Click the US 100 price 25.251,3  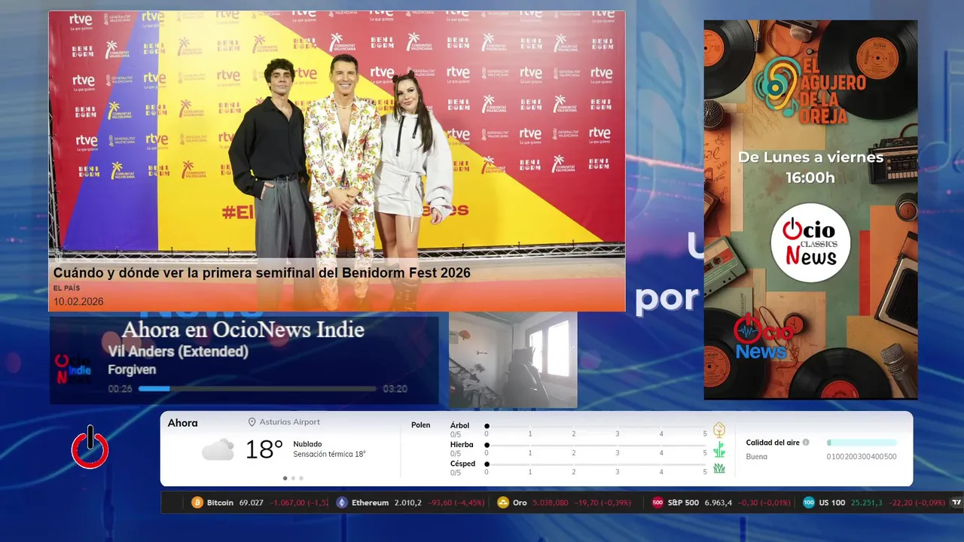point(867,503)
